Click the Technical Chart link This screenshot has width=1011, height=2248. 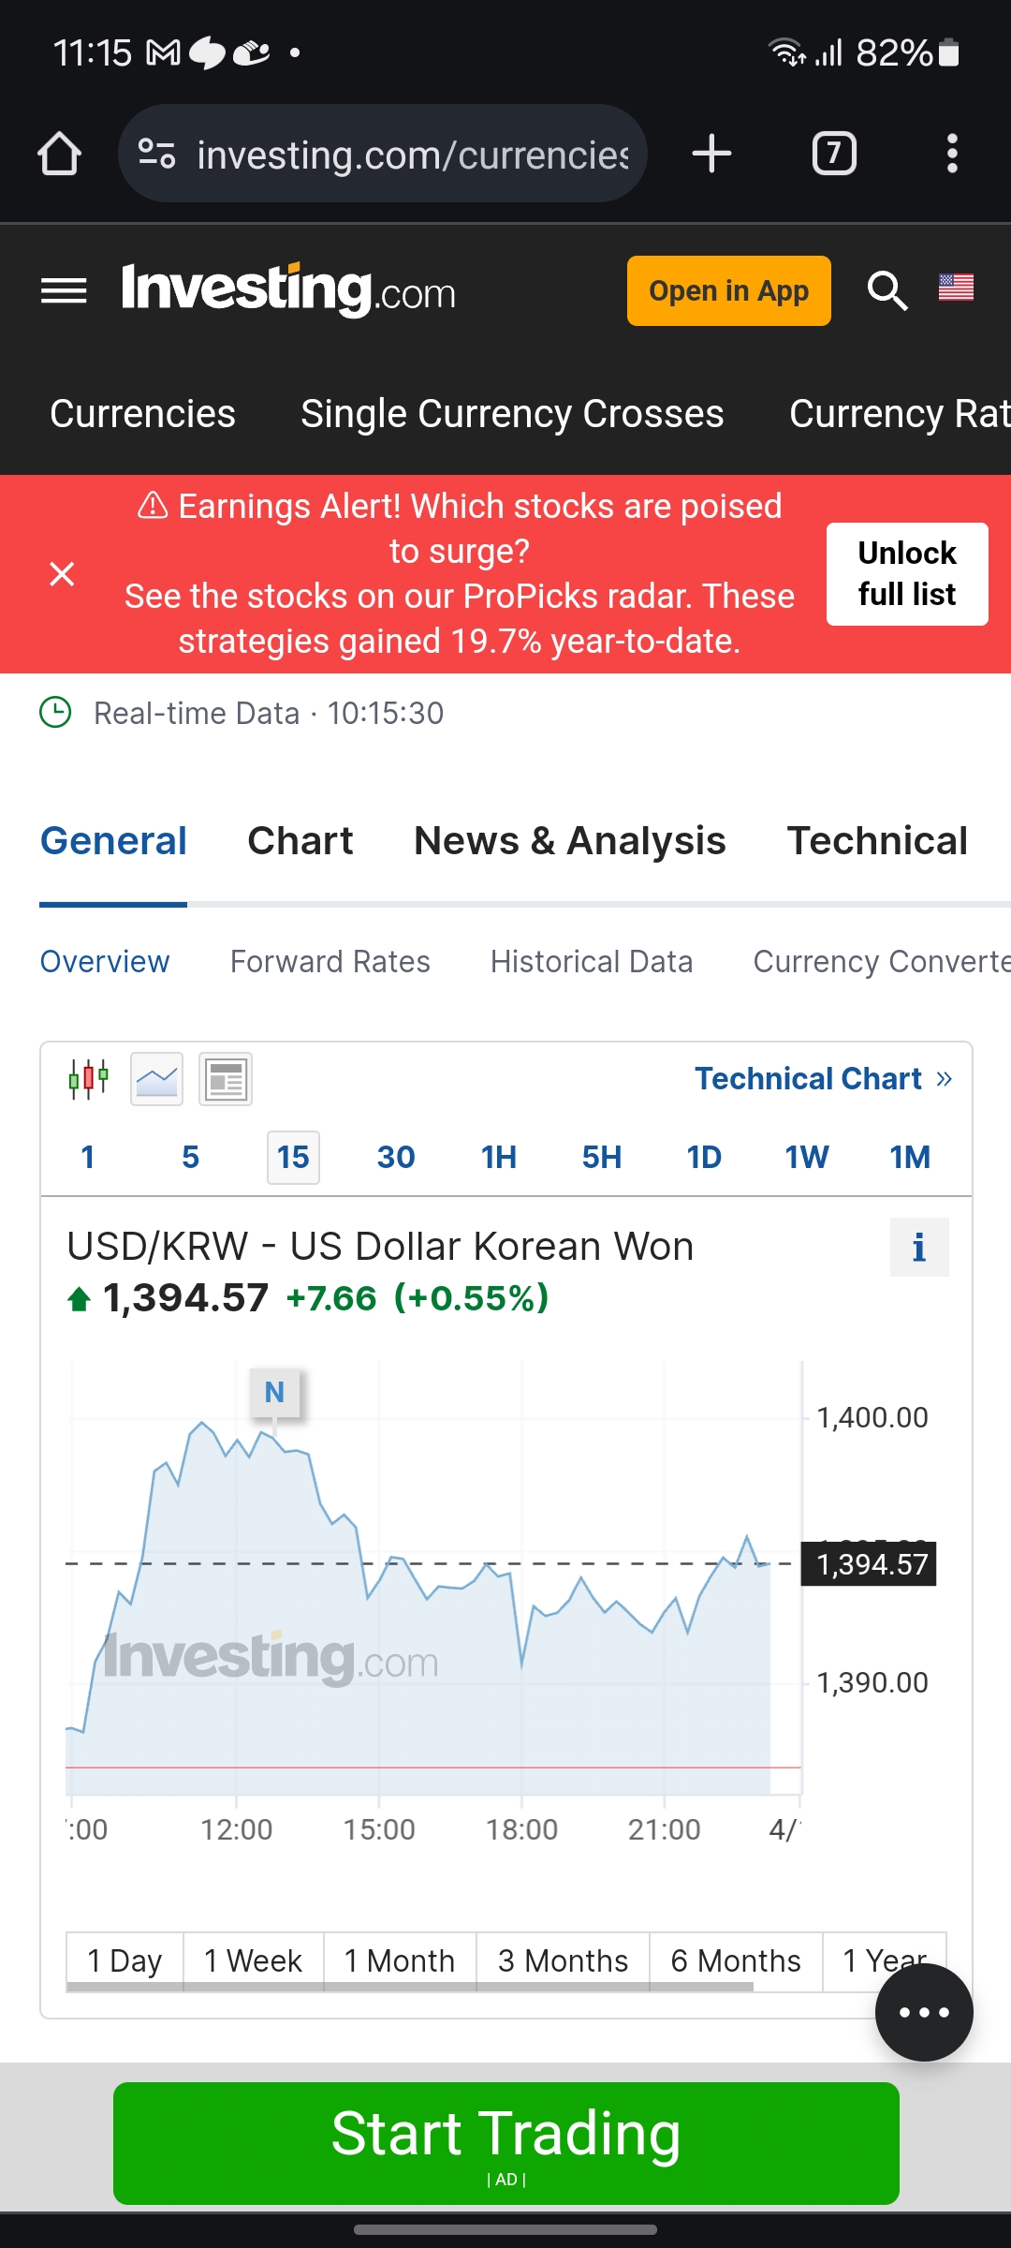[823, 1079]
